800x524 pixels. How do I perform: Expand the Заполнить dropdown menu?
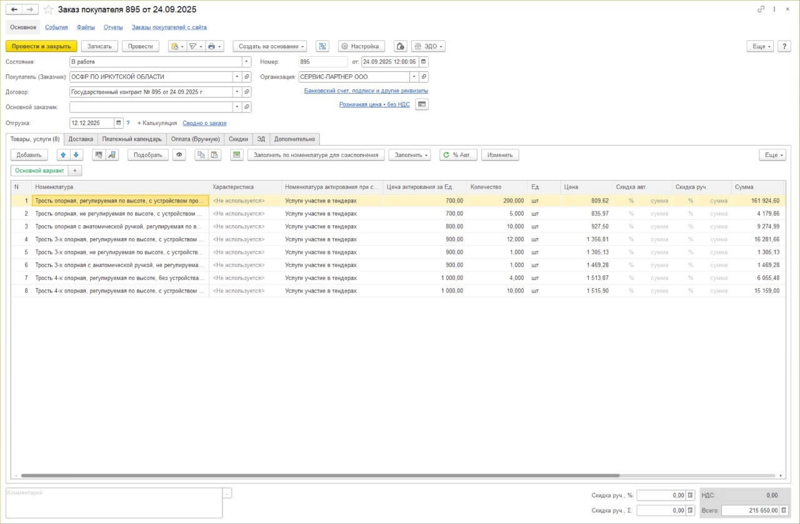(409, 155)
